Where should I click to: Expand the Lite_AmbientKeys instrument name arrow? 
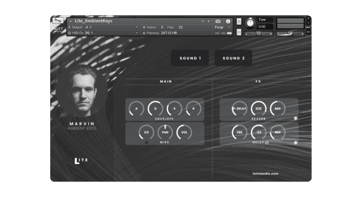[70, 21]
